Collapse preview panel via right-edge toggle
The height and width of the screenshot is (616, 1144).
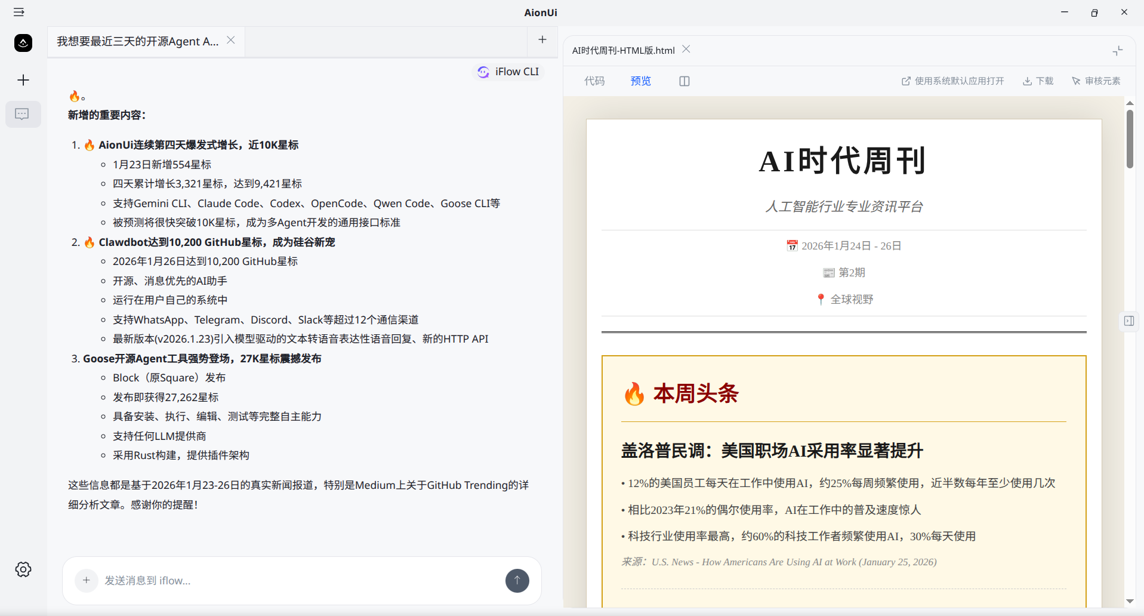[x=1128, y=321]
